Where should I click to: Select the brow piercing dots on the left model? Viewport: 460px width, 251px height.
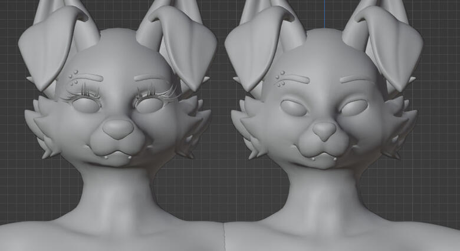[x=73, y=78]
